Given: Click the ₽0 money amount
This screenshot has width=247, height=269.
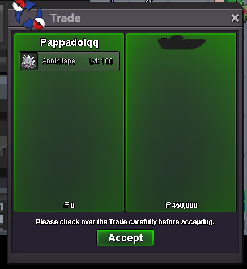Looking at the screenshot, I should tap(69, 205).
